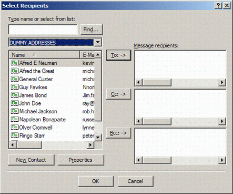Click Bcc box horizontal scrollbar thumb

click(x=157, y=160)
